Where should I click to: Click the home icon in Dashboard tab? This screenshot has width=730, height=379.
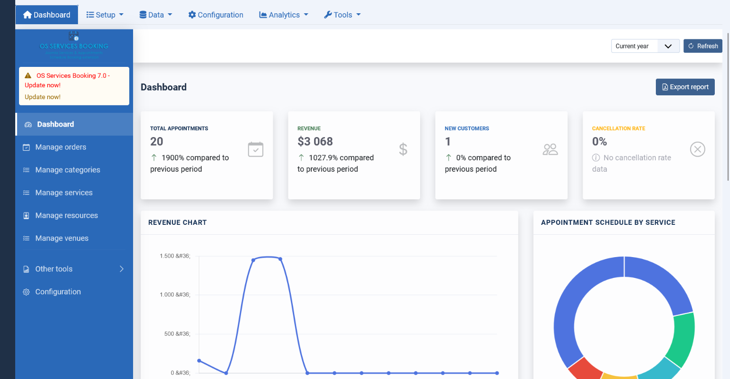28,15
